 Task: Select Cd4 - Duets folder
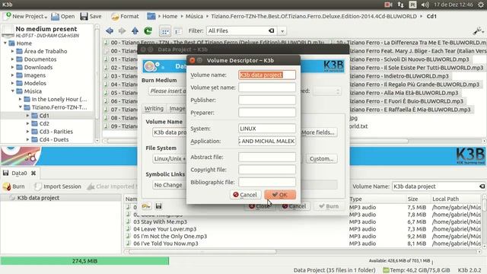tap(54, 139)
